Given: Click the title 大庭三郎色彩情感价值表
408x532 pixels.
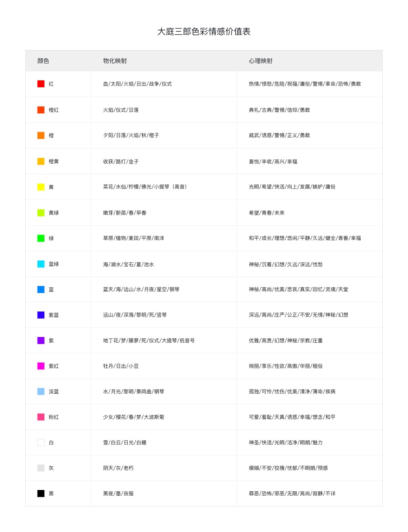Looking at the screenshot, I should point(204,31).
